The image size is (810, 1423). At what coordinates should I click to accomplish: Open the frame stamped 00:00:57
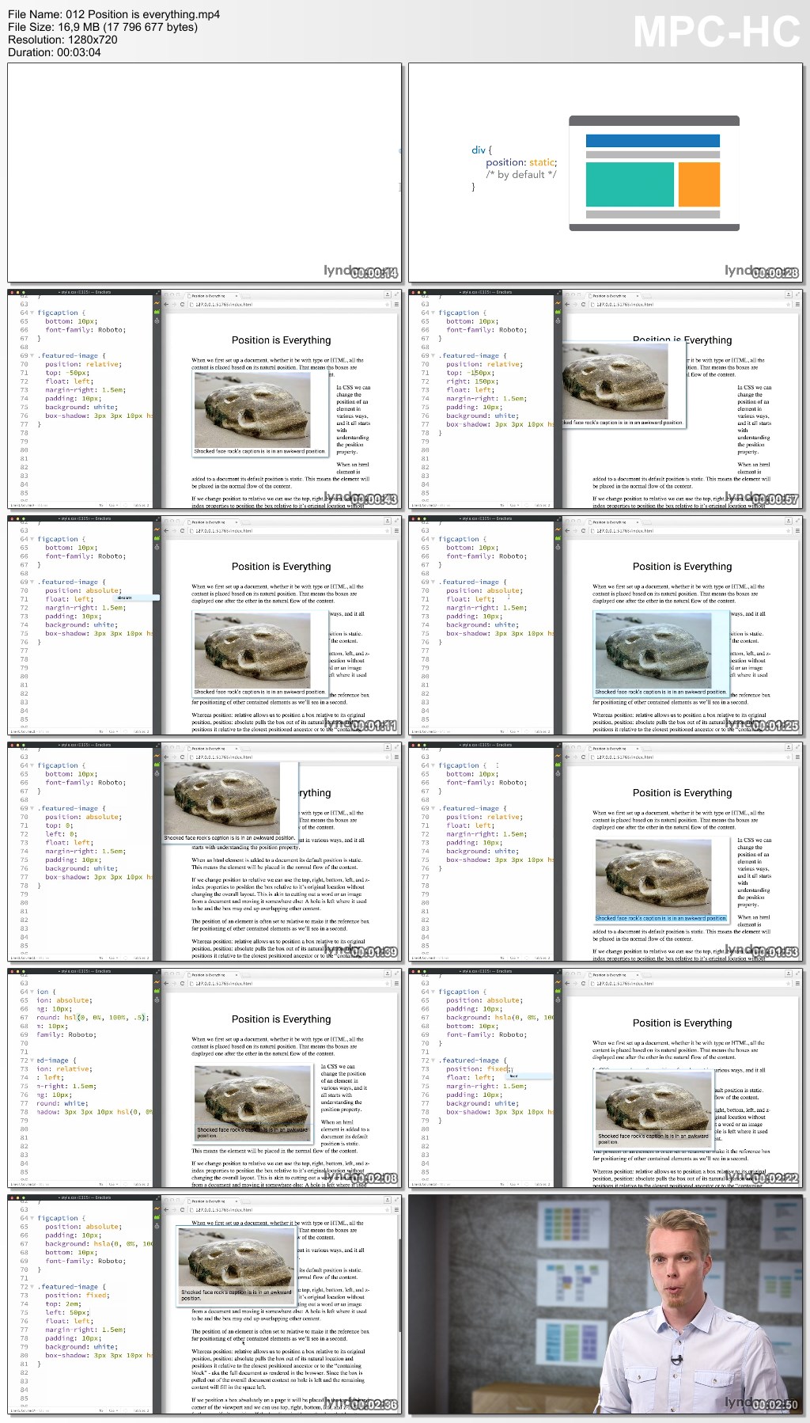click(x=605, y=399)
